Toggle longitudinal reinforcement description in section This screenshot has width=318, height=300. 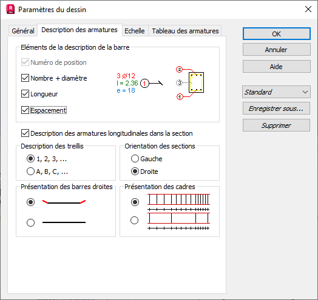[x=25, y=133]
